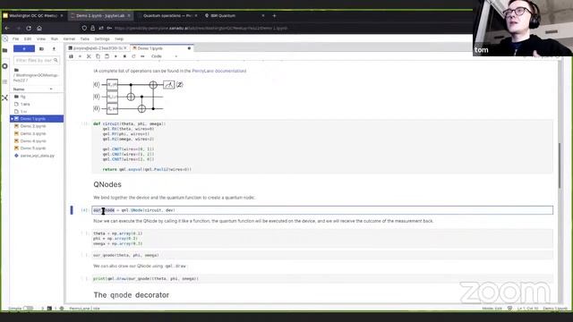Open the Edit menu

point(28,38)
